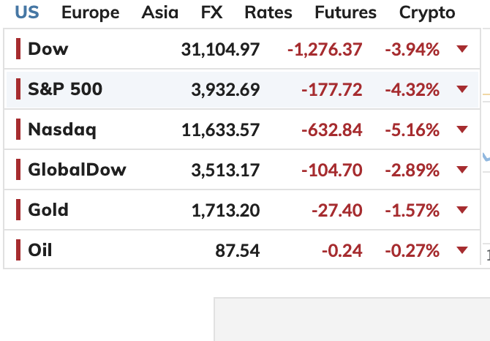Click the Gold commodity link
This screenshot has width=490, height=341.
coord(48,210)
